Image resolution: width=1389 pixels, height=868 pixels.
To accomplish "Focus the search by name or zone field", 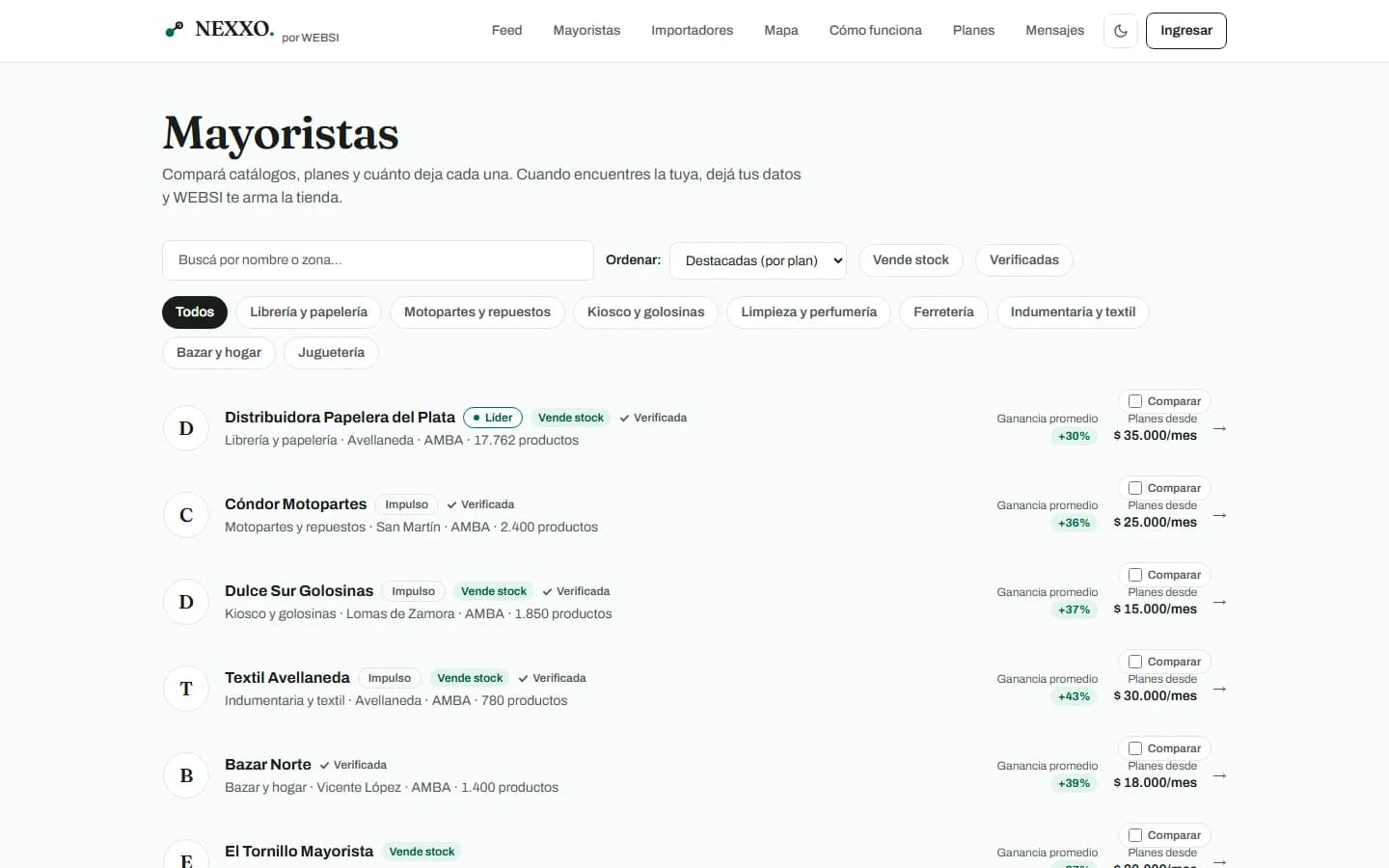I will 378,260.
